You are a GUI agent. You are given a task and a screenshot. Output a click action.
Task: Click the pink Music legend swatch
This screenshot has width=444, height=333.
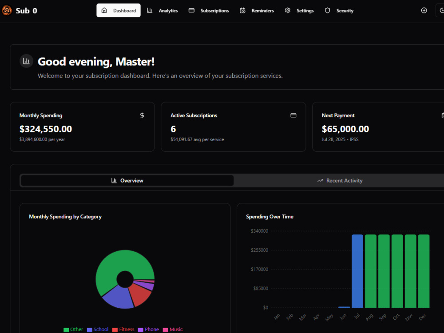[x=166, y=329]
